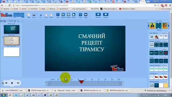Click the browser address bar
This screenshot has height=97, width=172.
coord(82,5)
